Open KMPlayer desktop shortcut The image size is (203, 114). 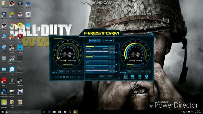tap(20, 92)
